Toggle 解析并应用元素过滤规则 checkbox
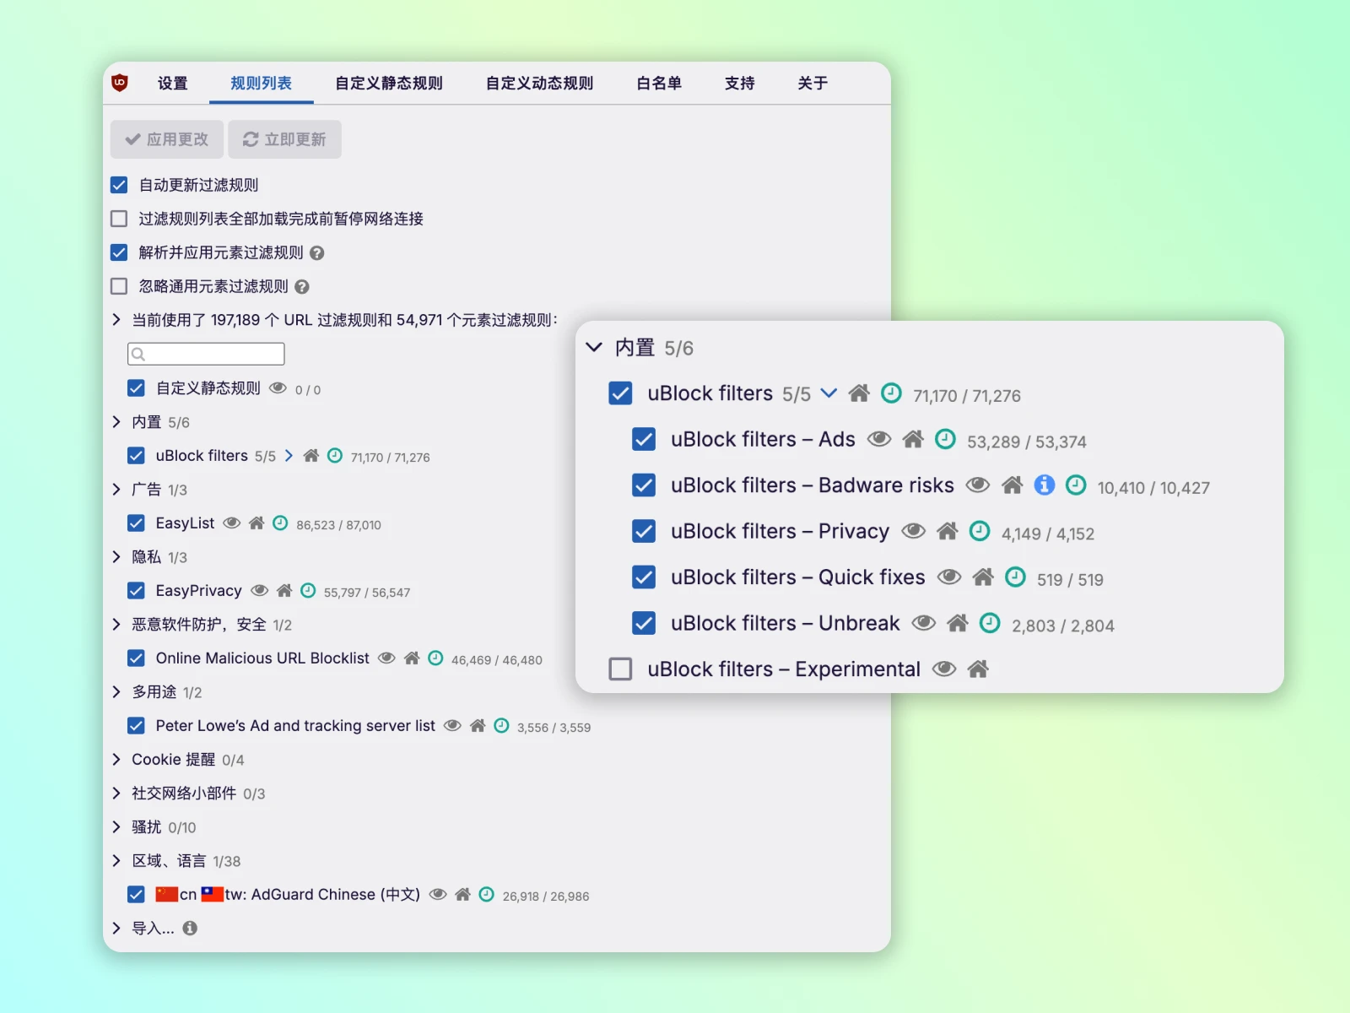This screenshot has width=1350, height=1013. [119, 252]
